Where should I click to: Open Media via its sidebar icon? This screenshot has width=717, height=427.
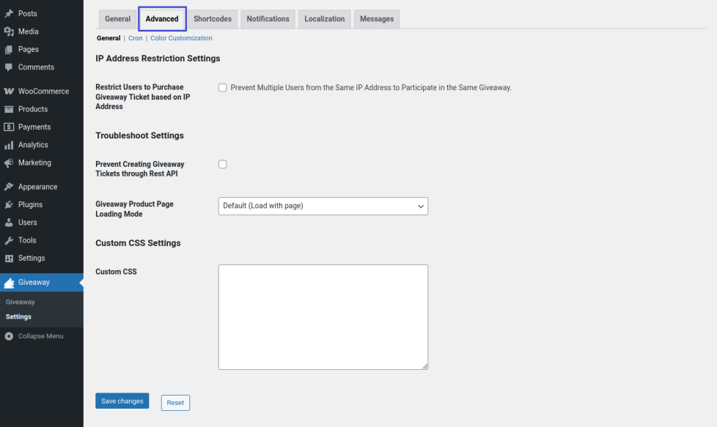(9, 31)
